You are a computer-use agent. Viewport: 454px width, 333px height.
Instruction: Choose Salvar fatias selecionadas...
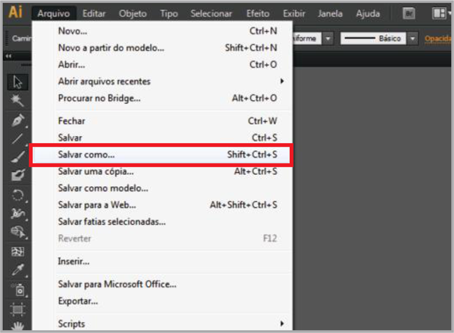(162, 222)
